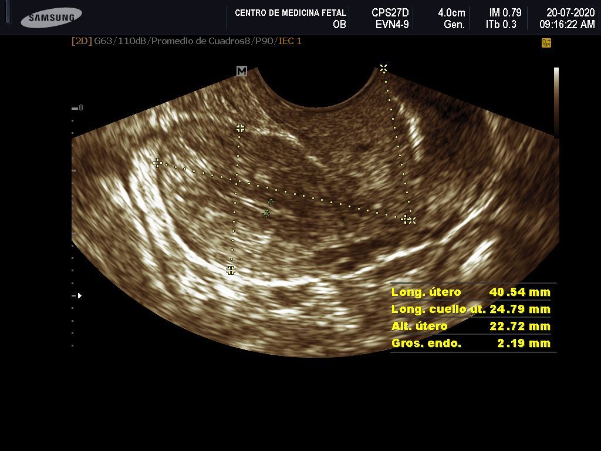Click the Gros. endo. measurement row
This screenshot has height=451, width=601.
click(x=471, y=343)
